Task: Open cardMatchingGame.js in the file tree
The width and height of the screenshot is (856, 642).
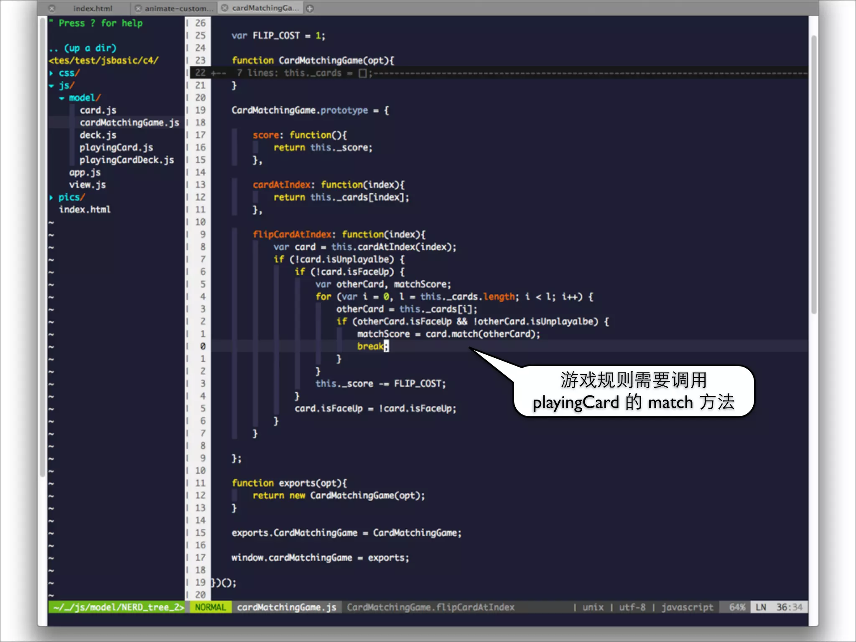Action: pos(130,123)
